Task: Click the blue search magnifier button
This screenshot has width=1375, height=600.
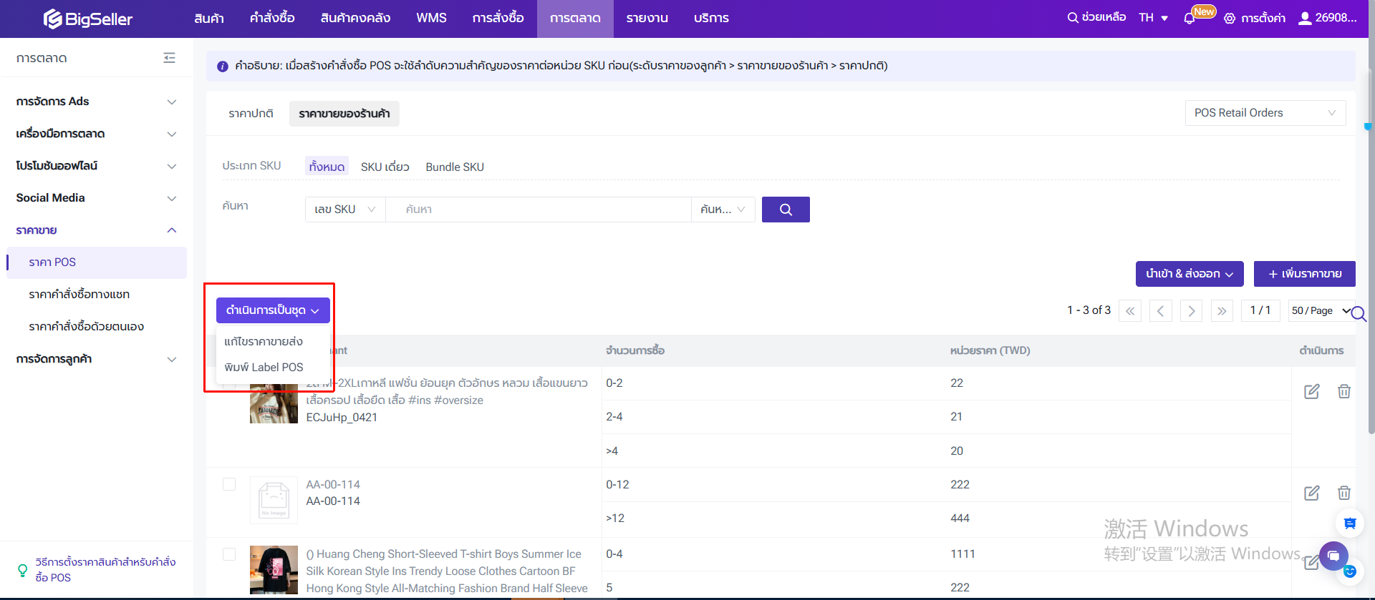Action: pyautogui.click(x=785, y=210)
